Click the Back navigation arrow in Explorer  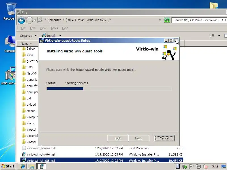[22, 20]
